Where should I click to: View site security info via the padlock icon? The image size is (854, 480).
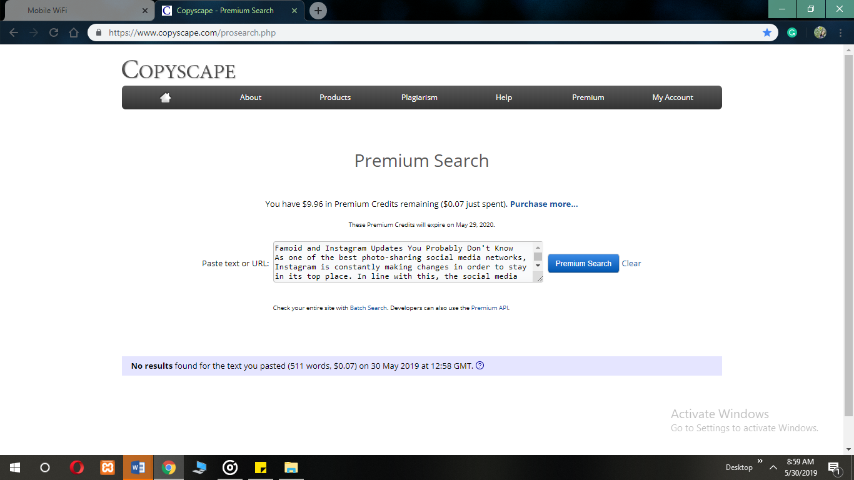(99, 32)
